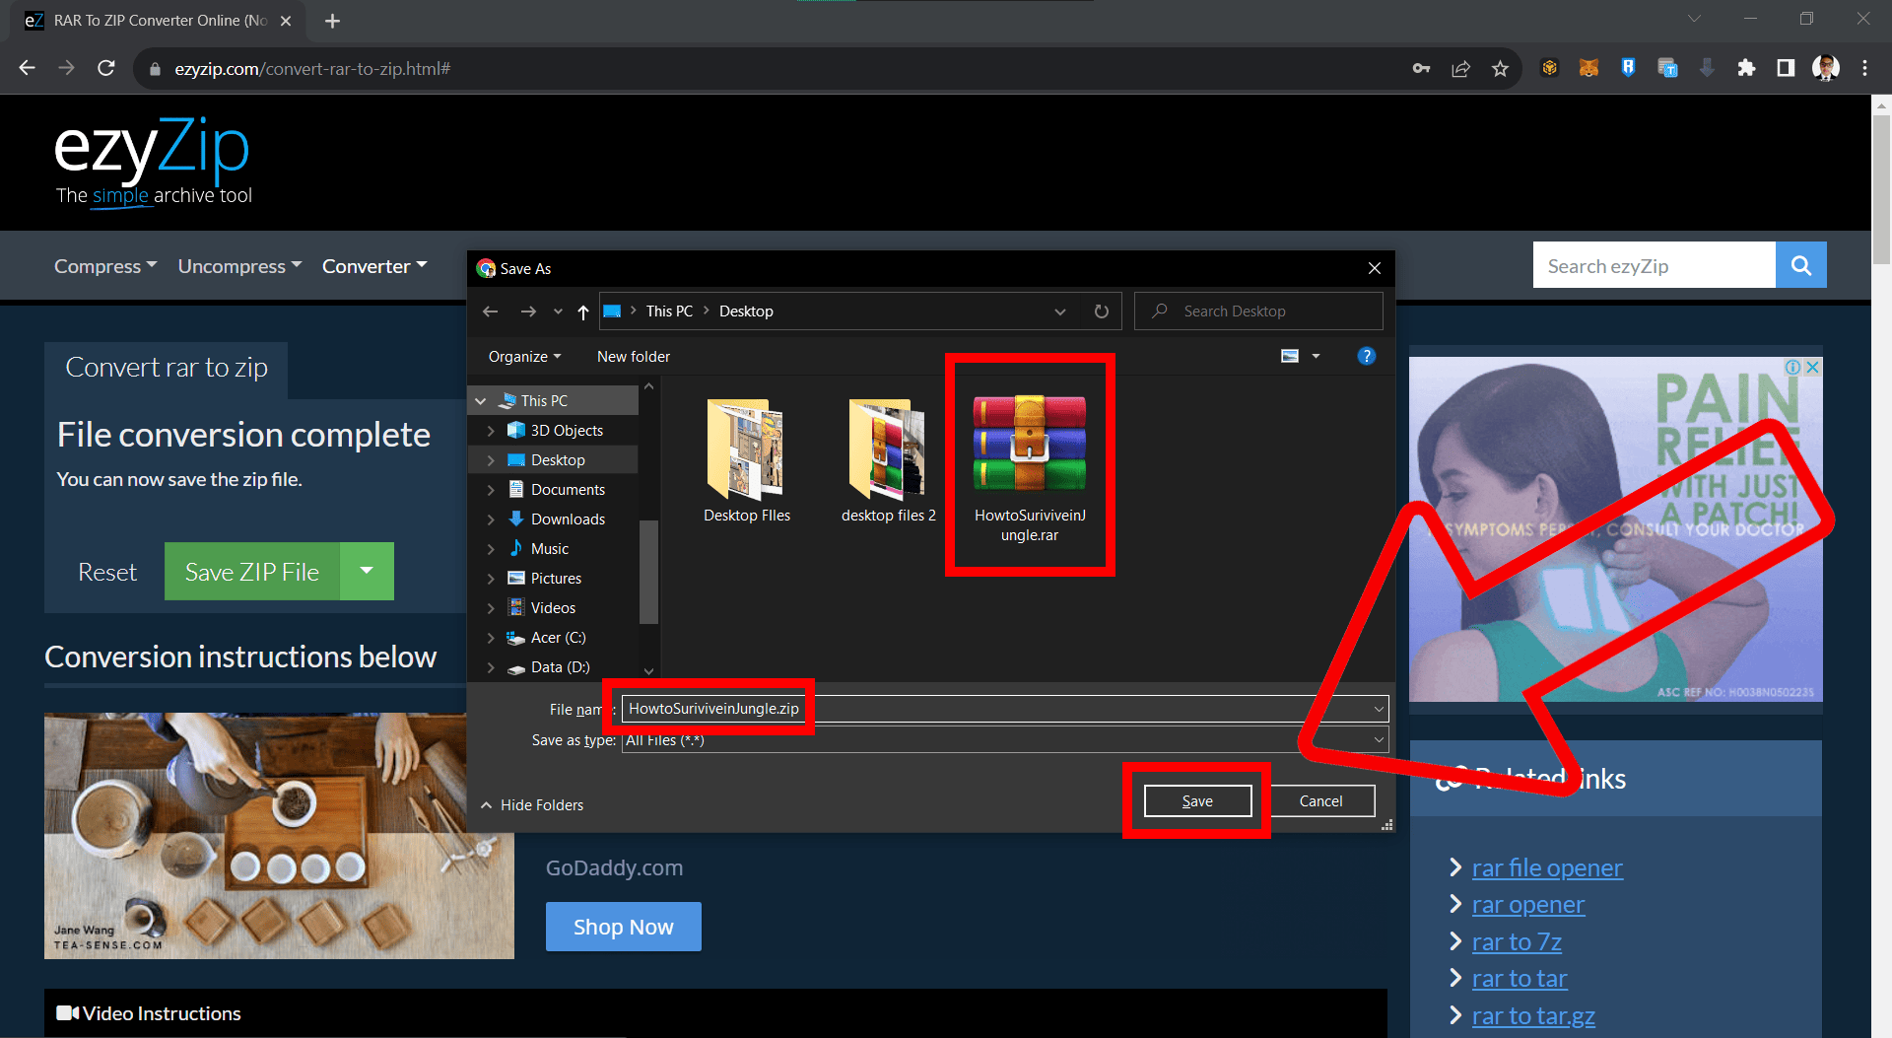Image resolution: width=1892 pixels, height=1038 pixels.
Task: Open the Save as type dropdown
Action: coord(1378,739)
